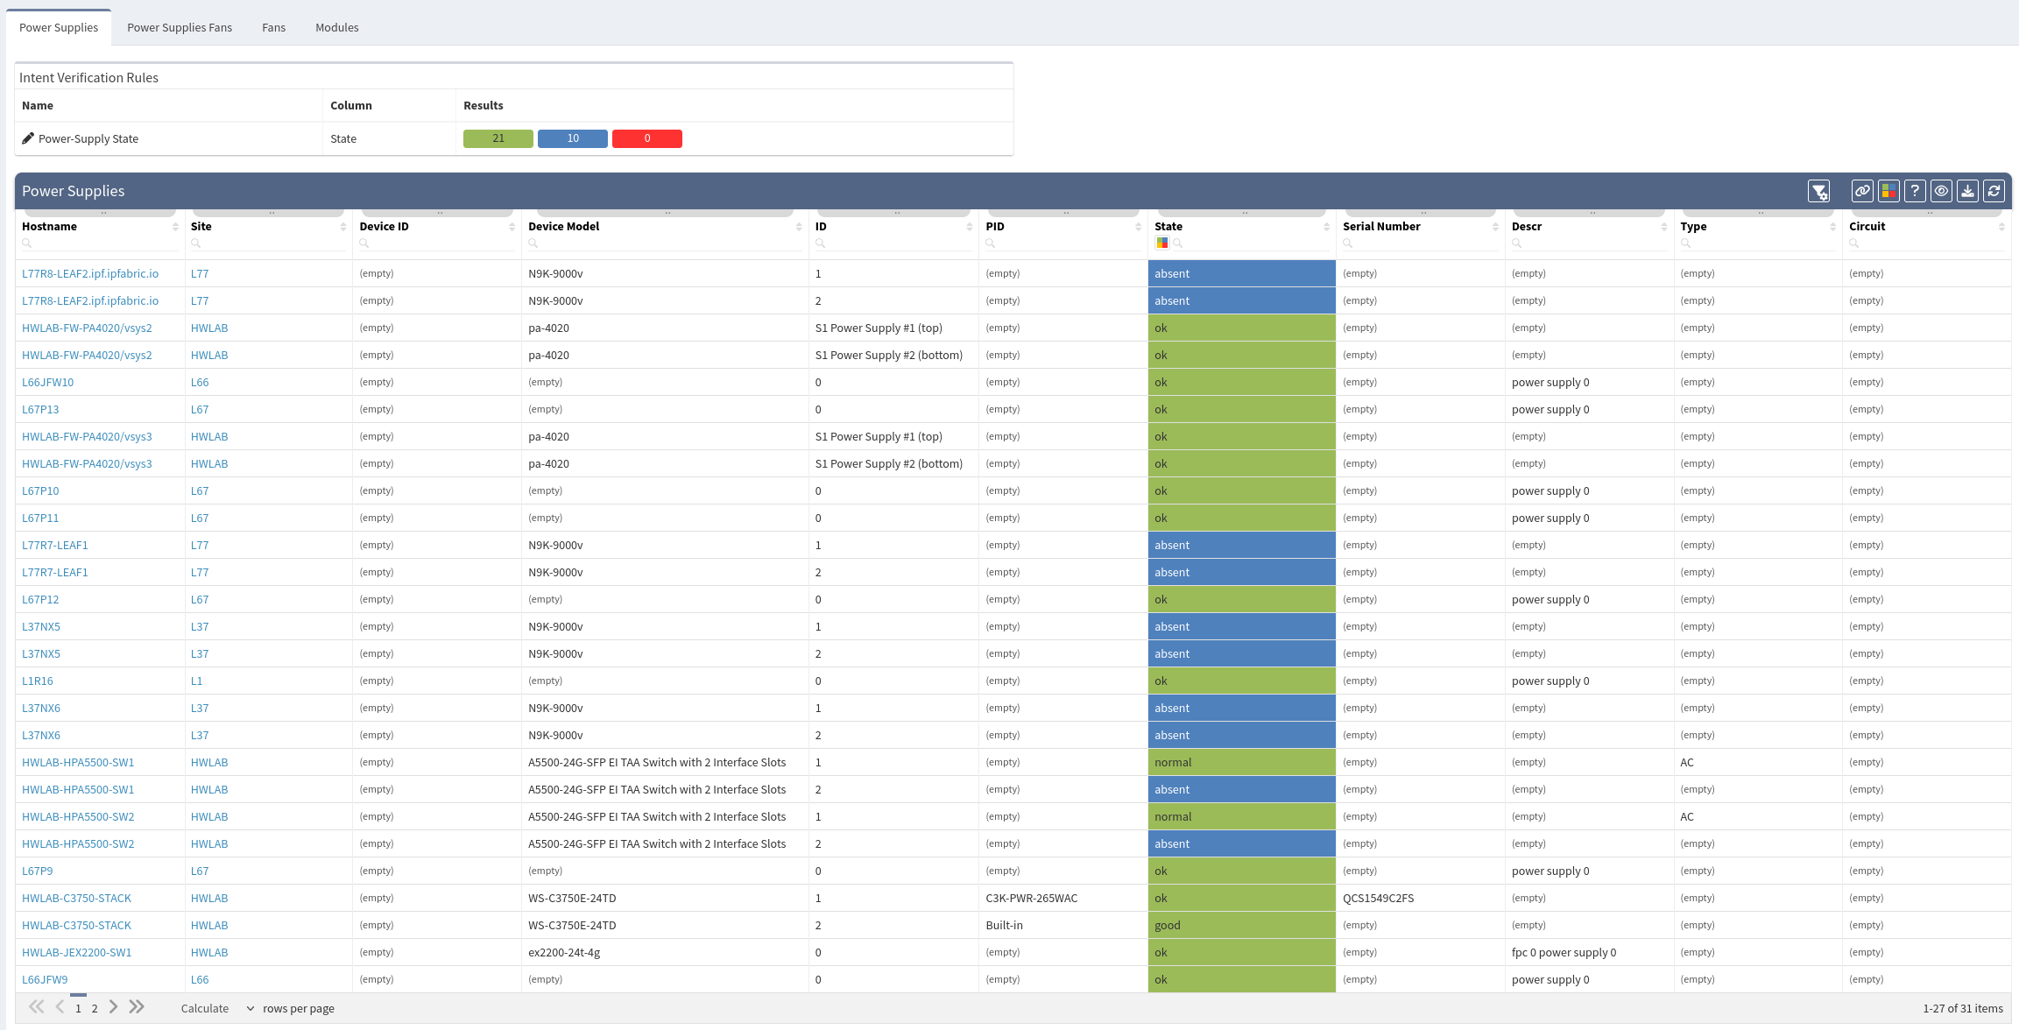Click the Circuit search filter field
The width and height of the screenshot is (2019, 1030).
(1927, 243)
